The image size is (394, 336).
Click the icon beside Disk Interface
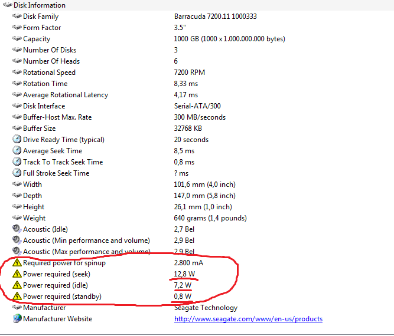point(17,106)
